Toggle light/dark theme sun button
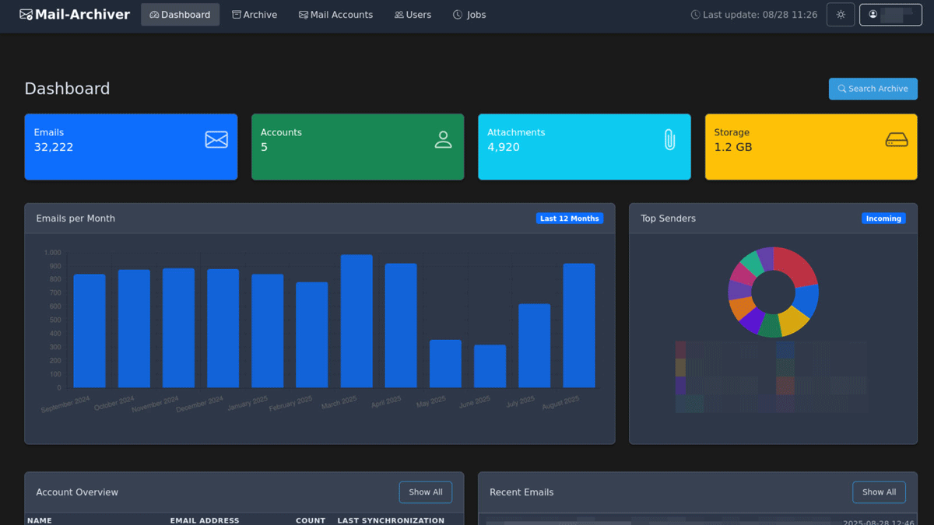The height and width of the screenshot is (525, 934). (x=840, y=15)
